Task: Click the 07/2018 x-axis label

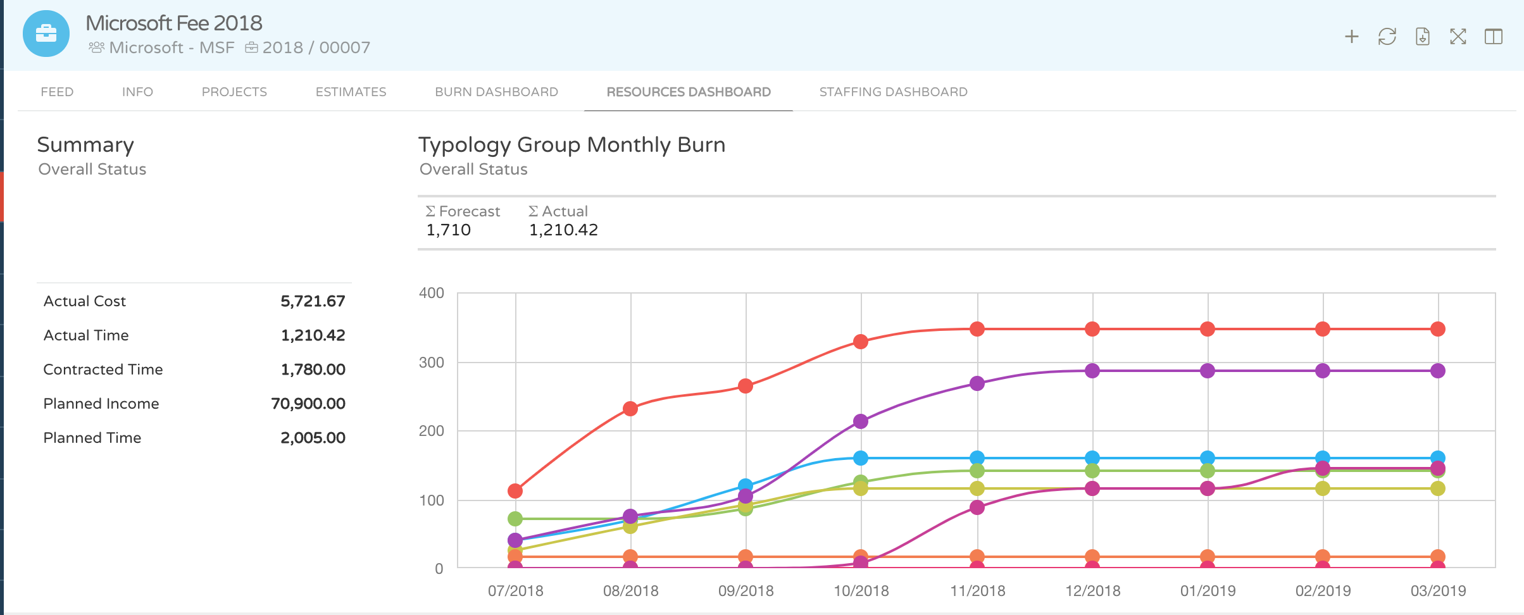Action: pos(515,591)
